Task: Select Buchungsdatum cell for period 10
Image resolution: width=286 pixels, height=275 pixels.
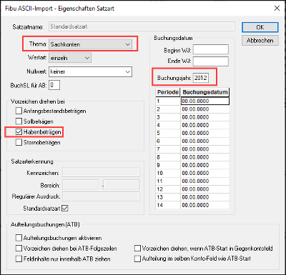Action: 205,173
